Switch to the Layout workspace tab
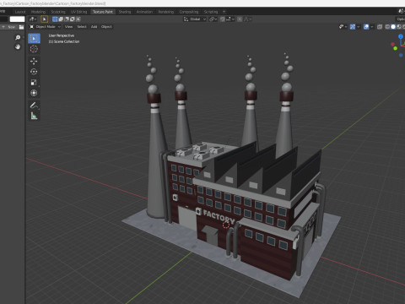The image size is (405, 304). pos(20,12)
